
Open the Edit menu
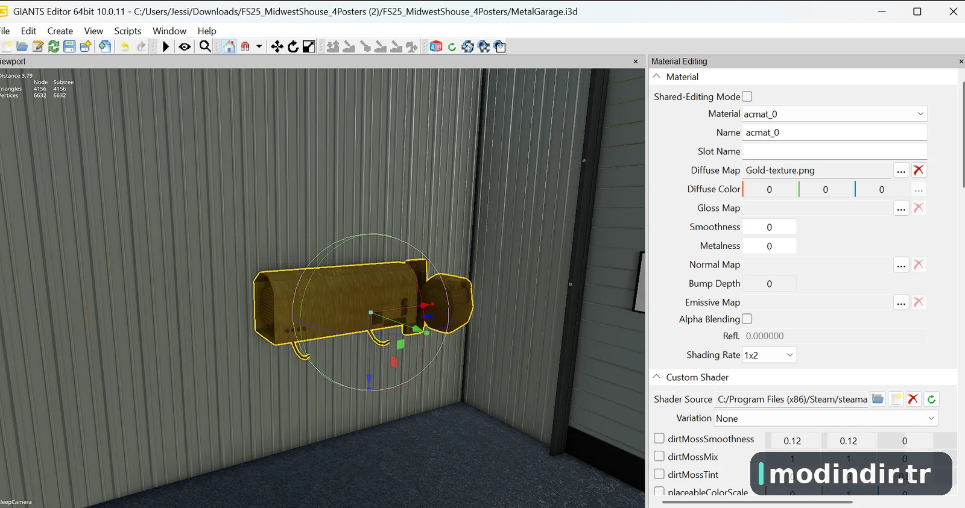(28, 31)
